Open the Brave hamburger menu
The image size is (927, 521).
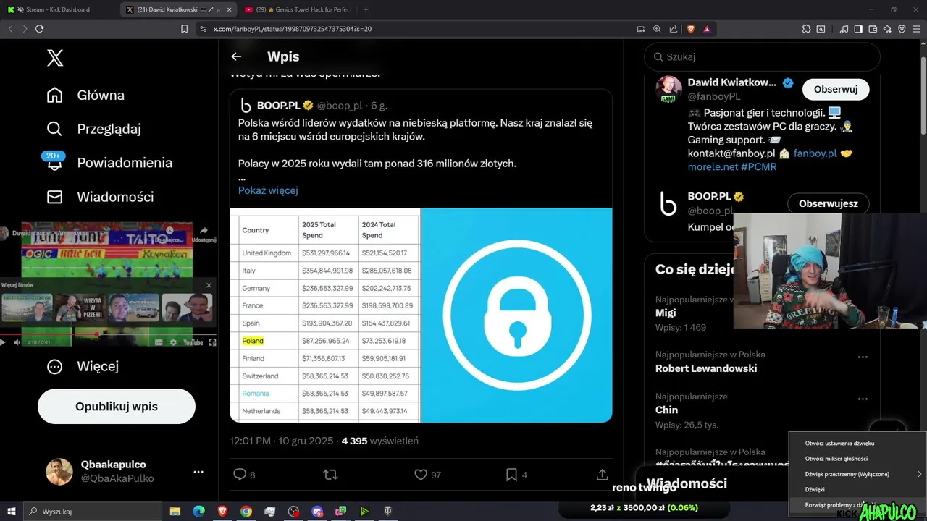coord(916,29)
